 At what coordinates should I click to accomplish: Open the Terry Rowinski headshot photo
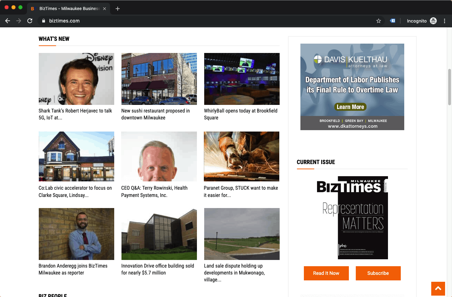click(159, 156)
